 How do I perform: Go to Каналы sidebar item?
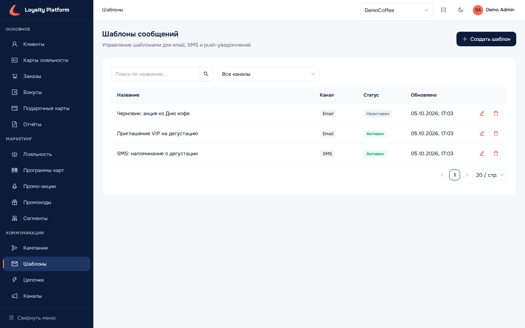pos(47,296)
